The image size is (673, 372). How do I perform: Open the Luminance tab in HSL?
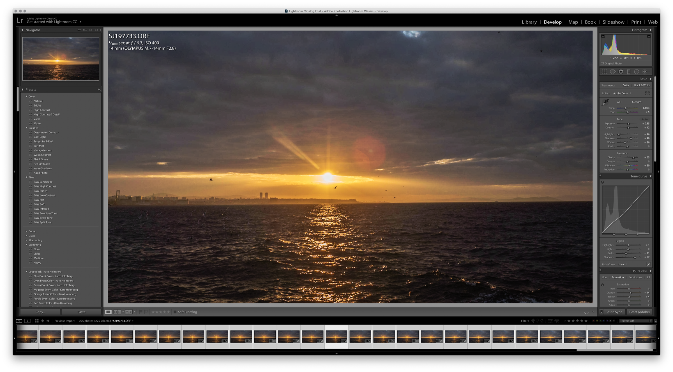coord(635,277)
